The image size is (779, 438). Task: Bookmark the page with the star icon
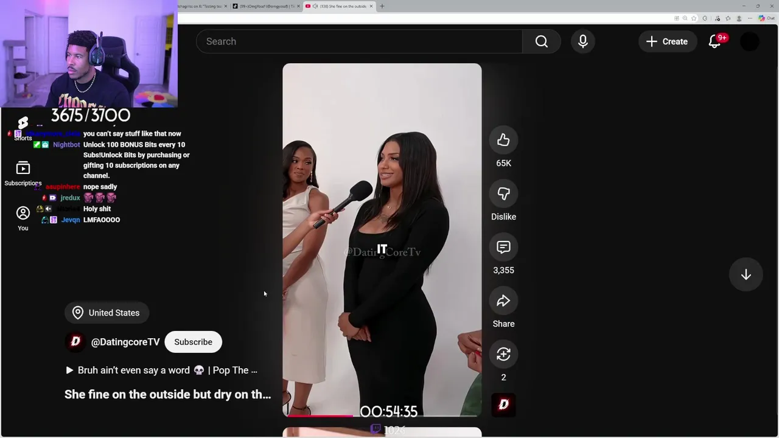[x=694, y=18]
